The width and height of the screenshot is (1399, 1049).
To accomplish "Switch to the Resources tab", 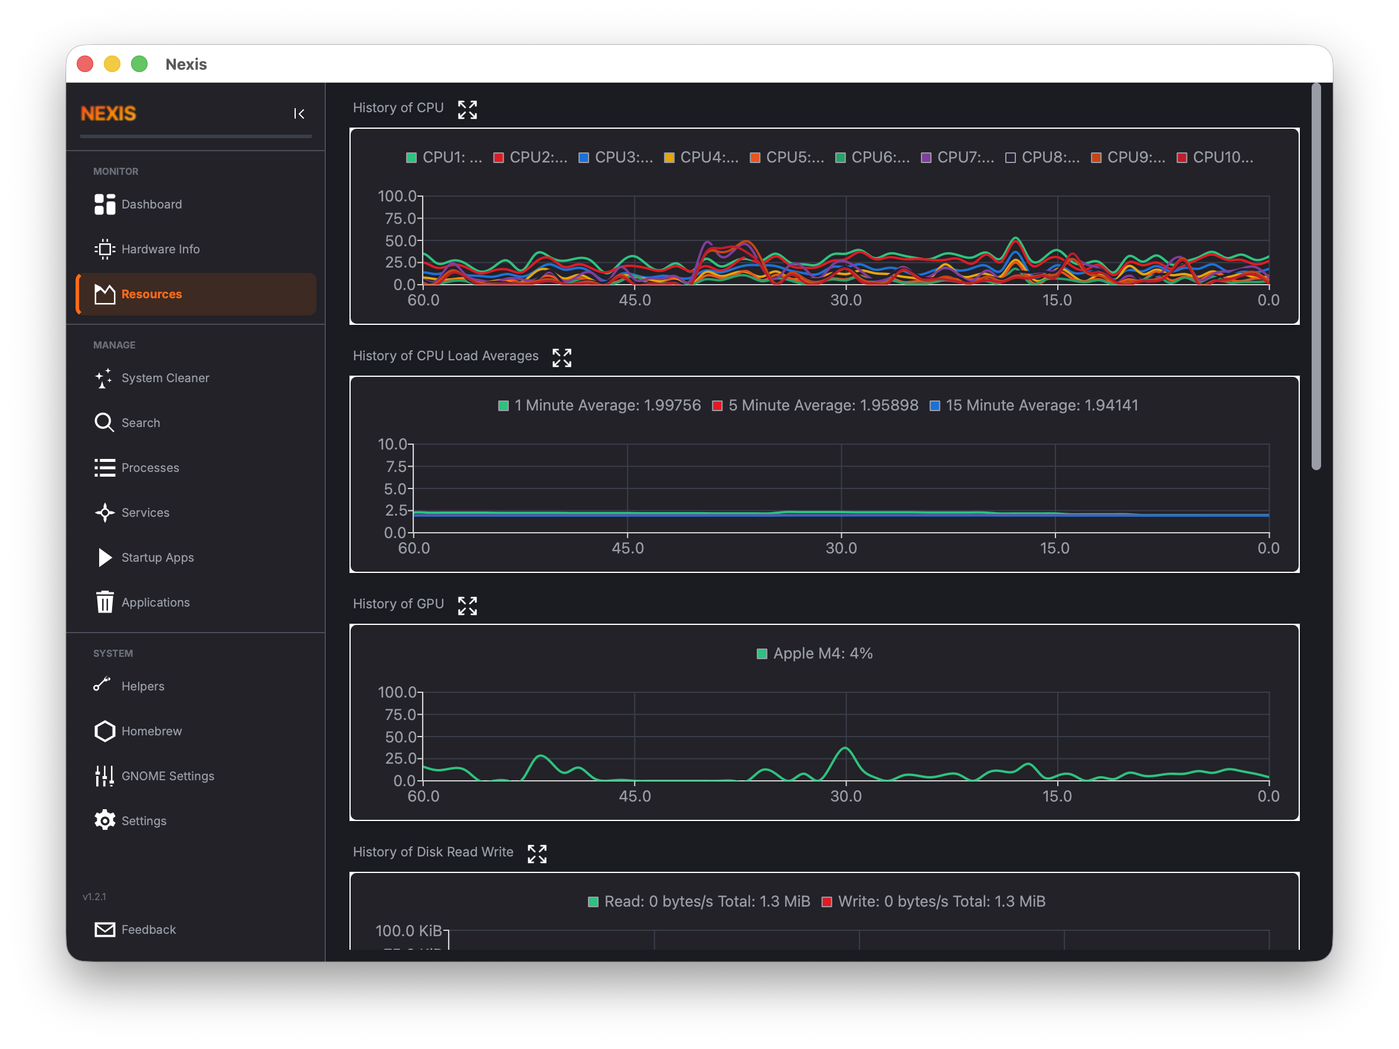I will [x=151, y=294].
